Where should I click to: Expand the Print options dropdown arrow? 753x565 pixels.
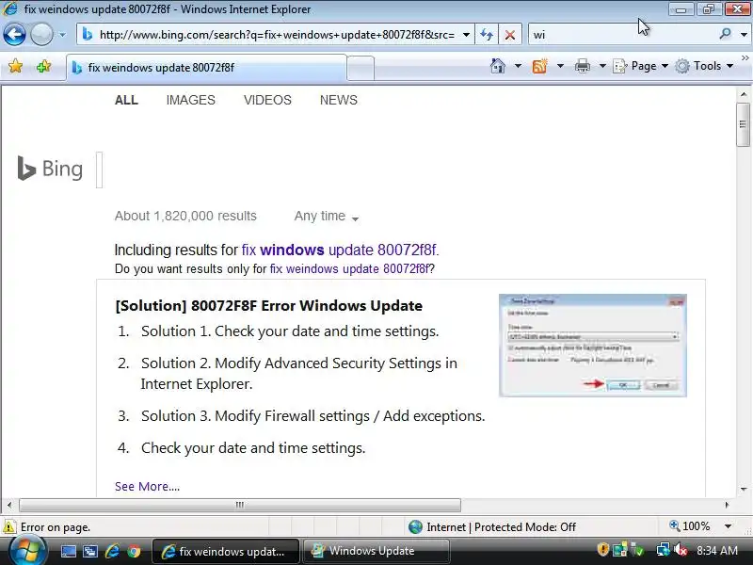coord(602,66)
